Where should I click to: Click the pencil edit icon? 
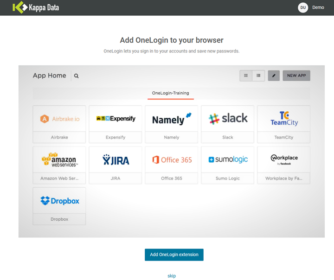[x=274, y=76]
